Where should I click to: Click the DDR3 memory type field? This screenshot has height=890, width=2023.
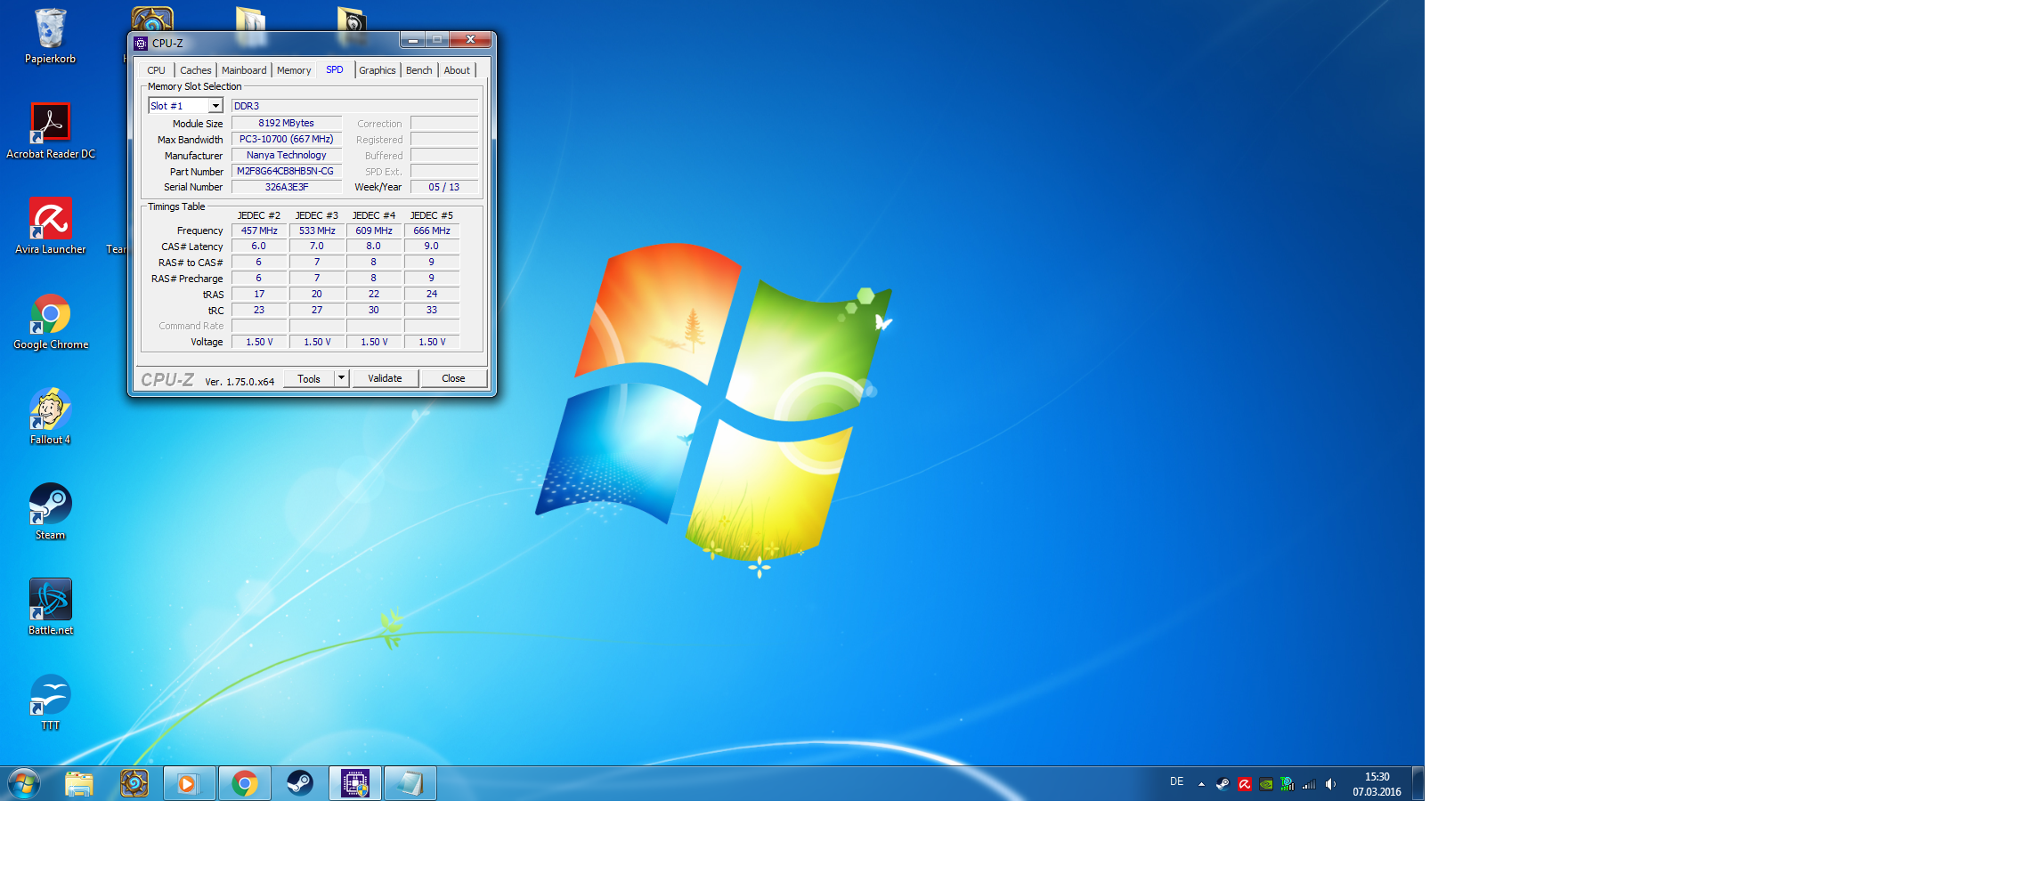[x=354, y=106]
